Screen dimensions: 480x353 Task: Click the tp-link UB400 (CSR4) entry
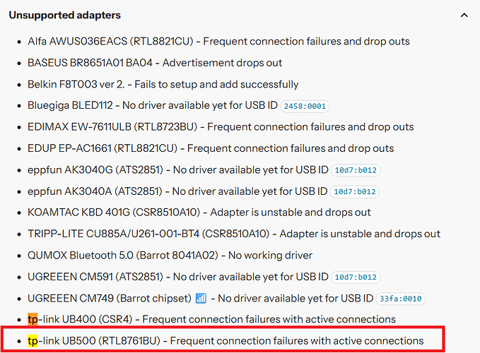pos(211,319)
